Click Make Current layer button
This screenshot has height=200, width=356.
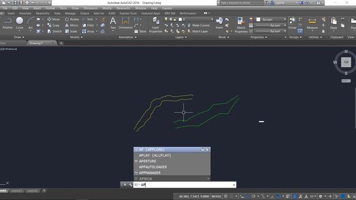click(198, 26)
